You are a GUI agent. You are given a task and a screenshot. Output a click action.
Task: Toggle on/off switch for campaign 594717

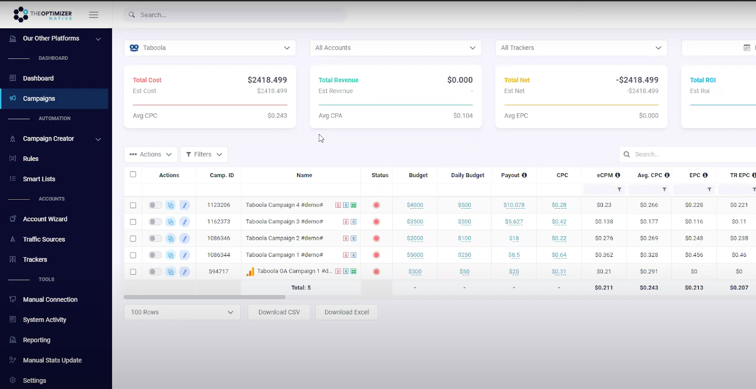tap(155, 271)
